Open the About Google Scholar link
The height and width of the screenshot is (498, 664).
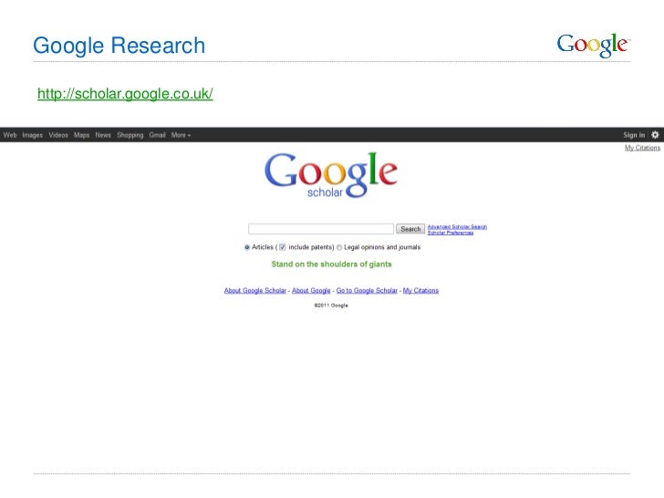coord(255,290)
